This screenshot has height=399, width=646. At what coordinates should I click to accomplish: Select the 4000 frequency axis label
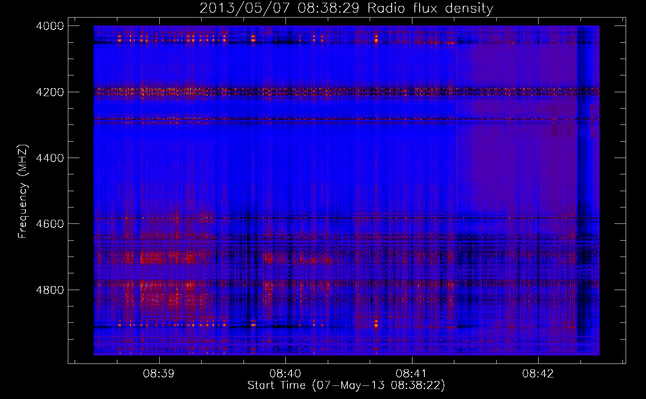pos(50,26)
